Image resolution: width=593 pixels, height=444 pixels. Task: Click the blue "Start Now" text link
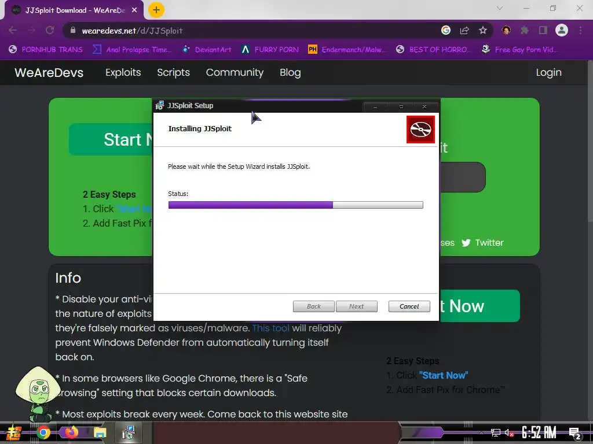click(444, 375)
